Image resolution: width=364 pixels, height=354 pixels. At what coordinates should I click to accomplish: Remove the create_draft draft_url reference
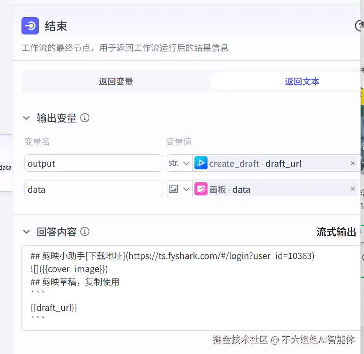pyautogui.click(x=352, y=163)
